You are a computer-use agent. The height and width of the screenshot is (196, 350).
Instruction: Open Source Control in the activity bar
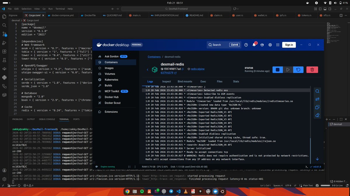click(x=4, y=34)
